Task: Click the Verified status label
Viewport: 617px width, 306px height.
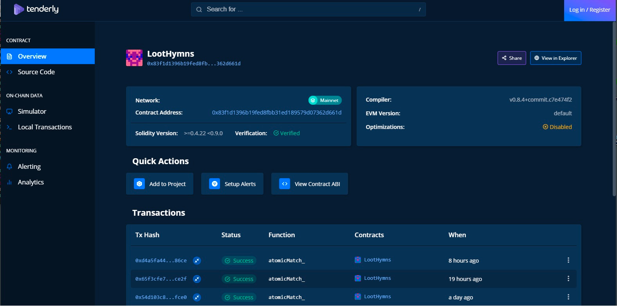Action: coord(287,133)
